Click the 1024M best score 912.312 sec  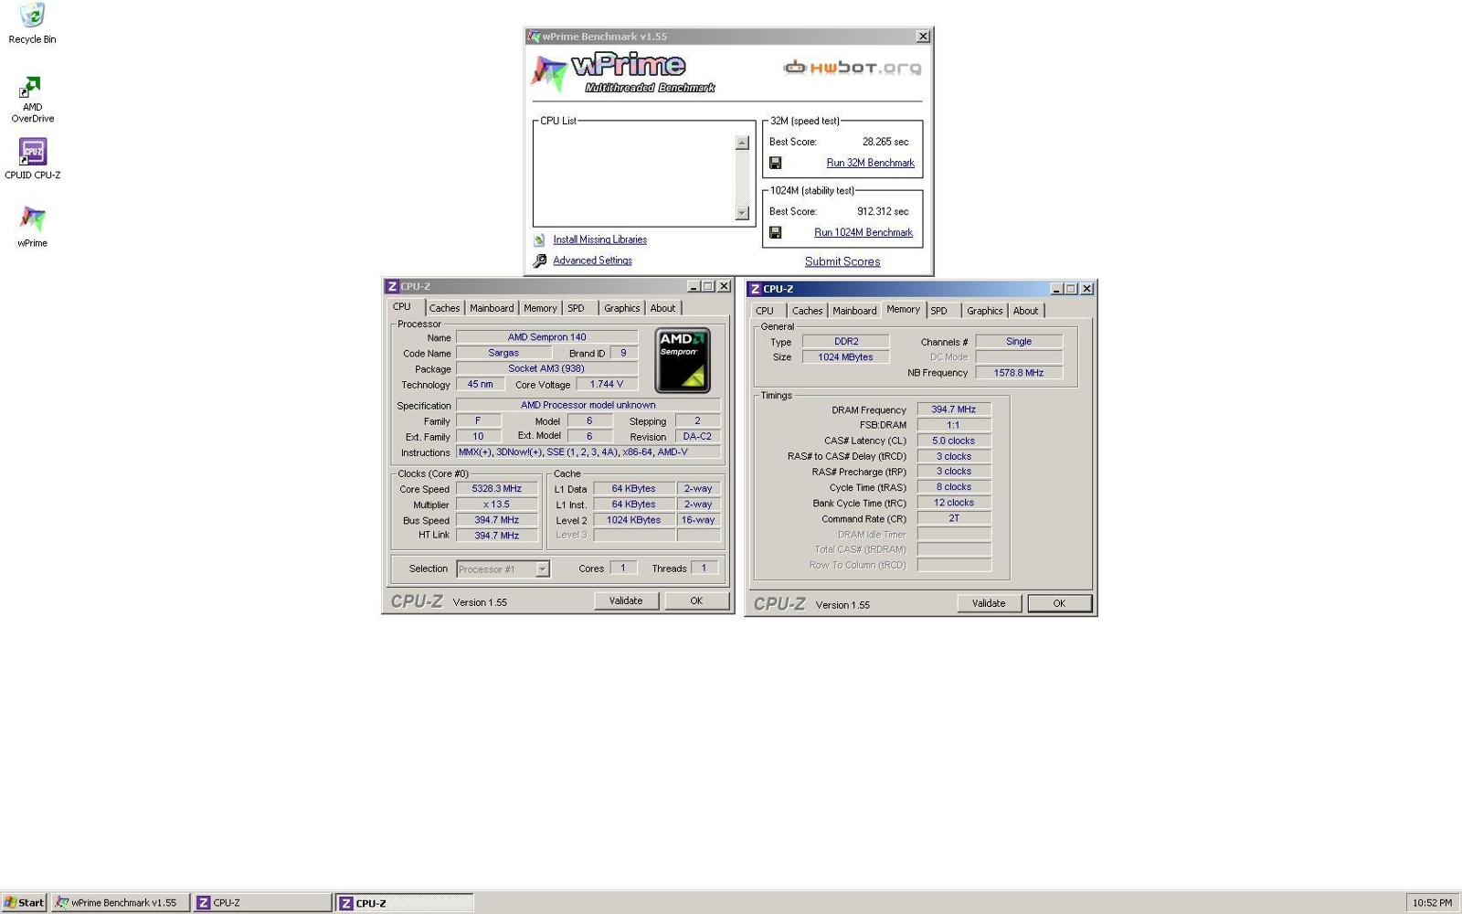click(x=883, y=211)
